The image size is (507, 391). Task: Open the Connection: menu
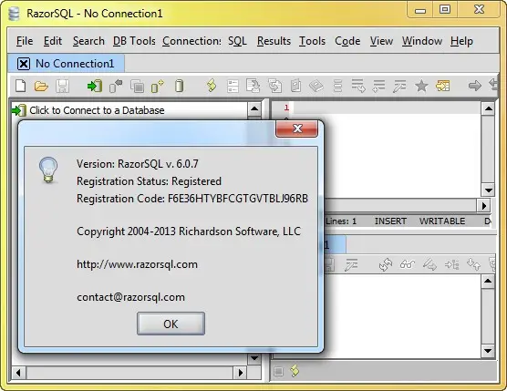[191, 41]
